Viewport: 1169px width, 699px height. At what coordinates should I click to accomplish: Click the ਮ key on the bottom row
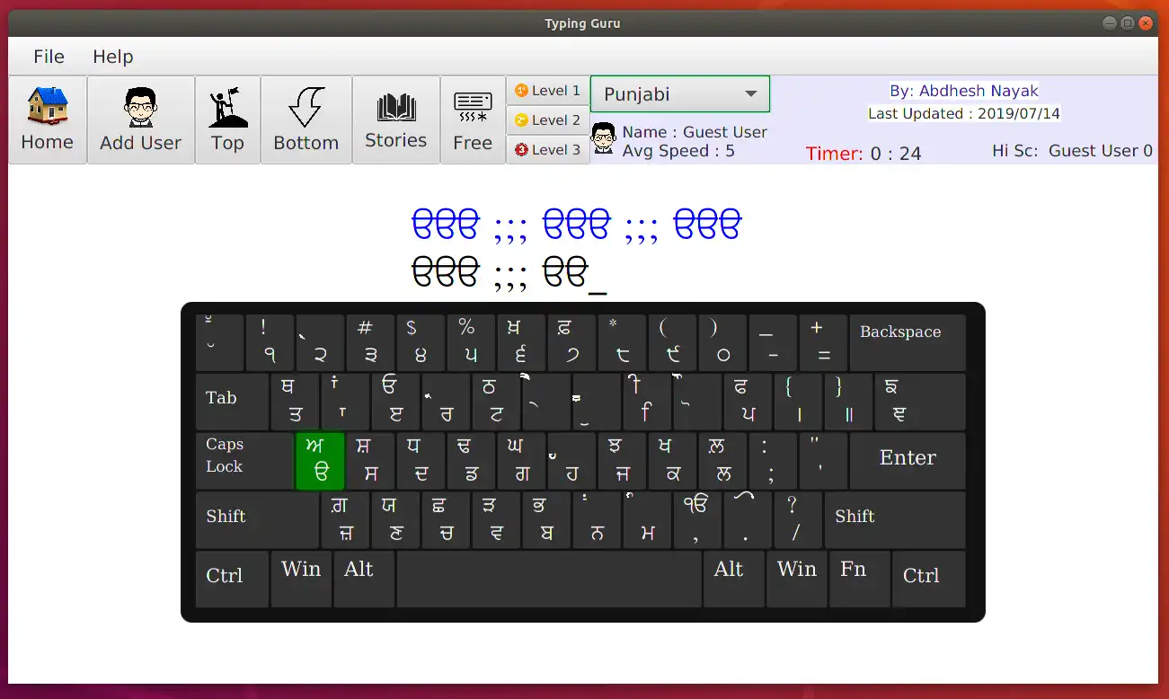coord(647,520)
